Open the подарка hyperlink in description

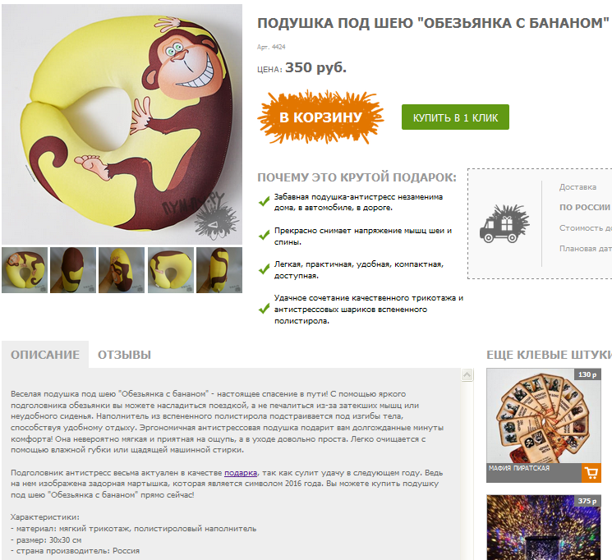coord(241,473)
